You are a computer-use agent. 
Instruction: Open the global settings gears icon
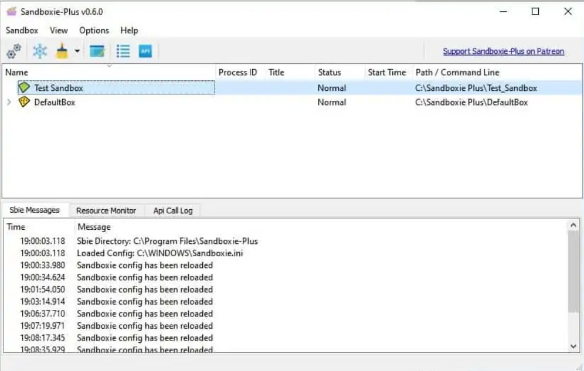pos(14,51)
